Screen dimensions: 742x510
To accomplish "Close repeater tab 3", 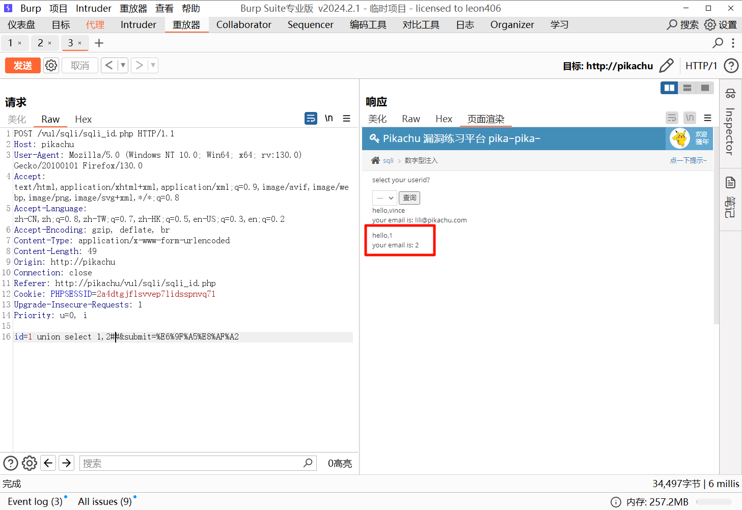I will pyautogui.click(x=79, y=43).
